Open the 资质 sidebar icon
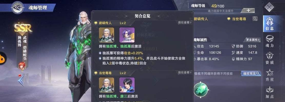This screenshot has width=285, height=102. pos(270,58)
